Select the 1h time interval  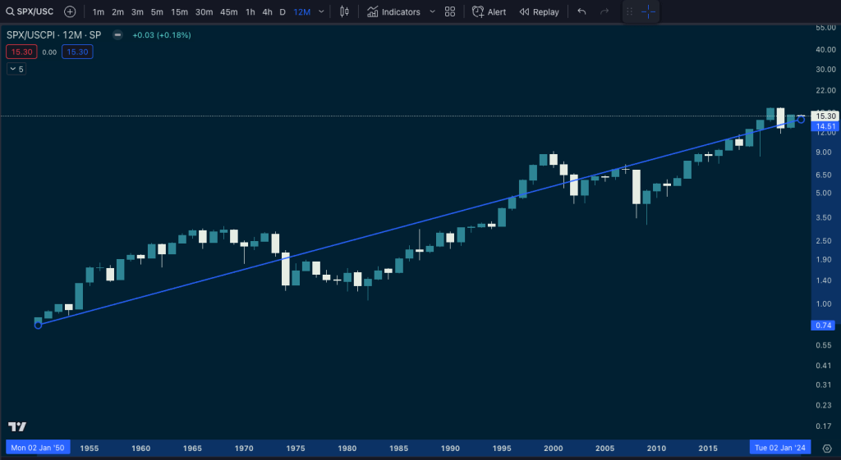pos(250,11)
